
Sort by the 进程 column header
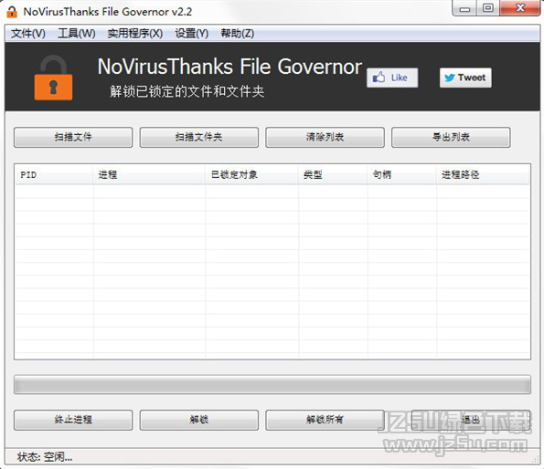click(149, 175)
